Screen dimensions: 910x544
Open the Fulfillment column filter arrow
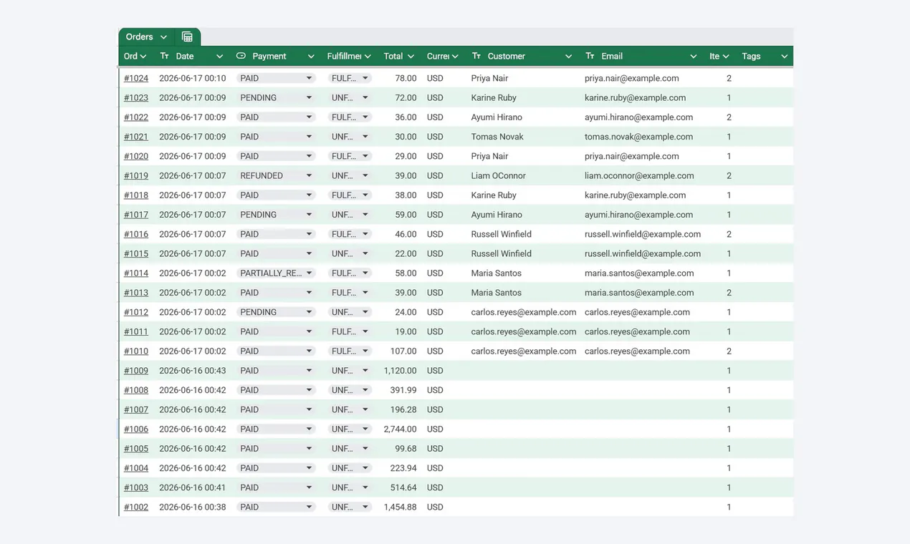(368, 57)
